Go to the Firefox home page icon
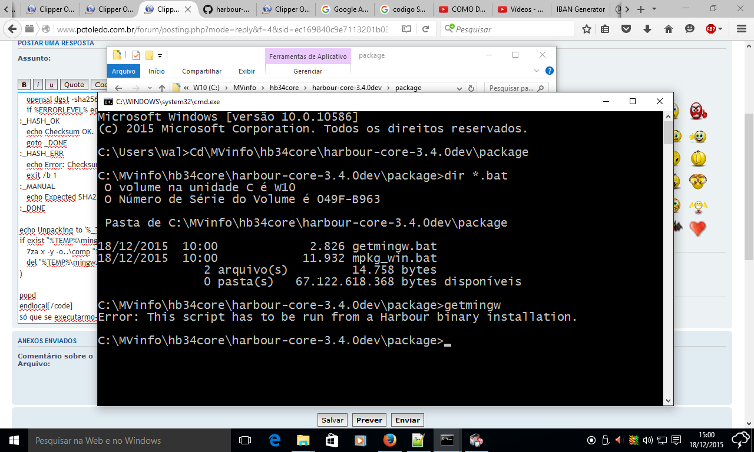Screen dimensions: 754x452 (x=669, y=29)
